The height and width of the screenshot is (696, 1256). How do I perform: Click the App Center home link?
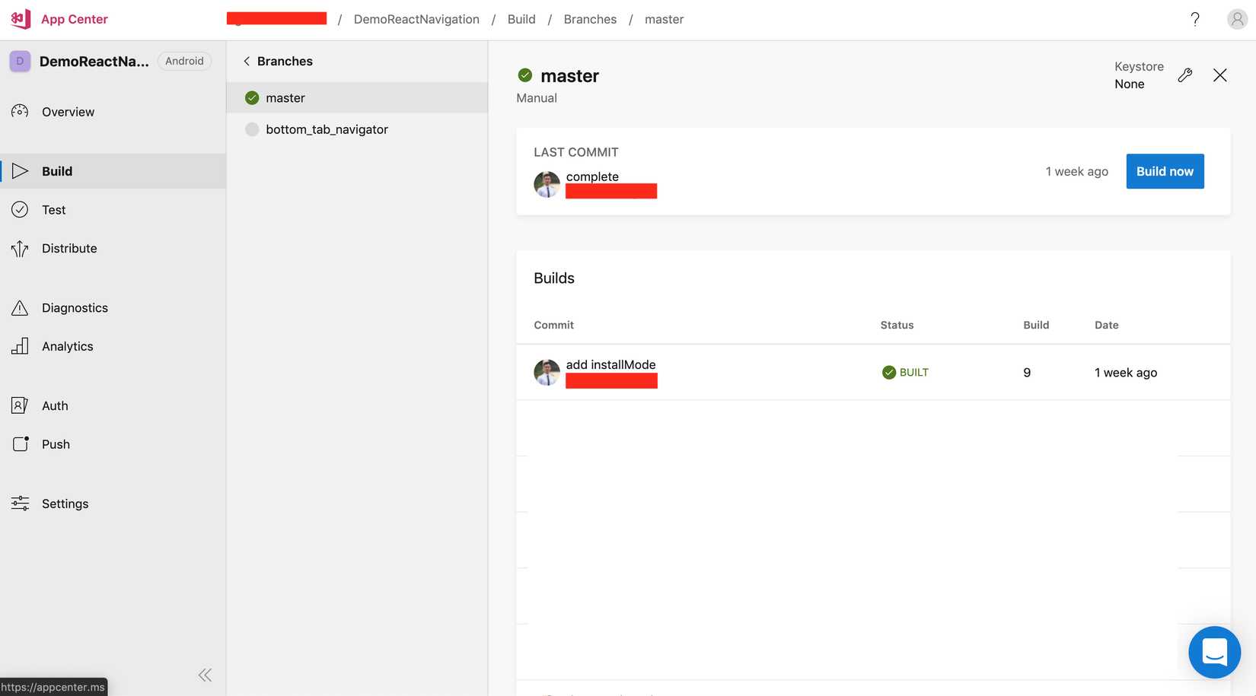pos(74,19)
